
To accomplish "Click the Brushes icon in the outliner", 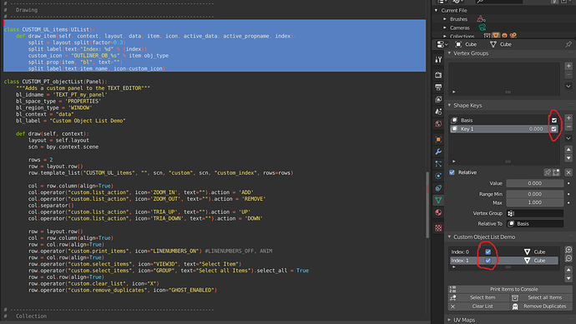I will point(481,18).
